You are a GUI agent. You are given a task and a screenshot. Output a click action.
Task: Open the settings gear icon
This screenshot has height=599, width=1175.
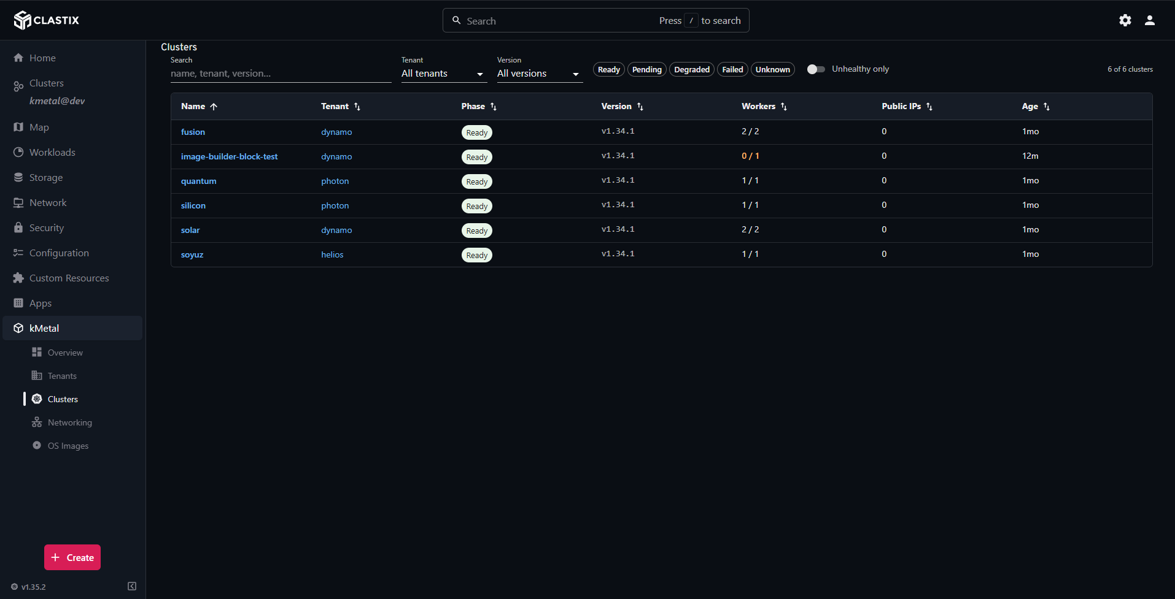(x=1125, y=20)
